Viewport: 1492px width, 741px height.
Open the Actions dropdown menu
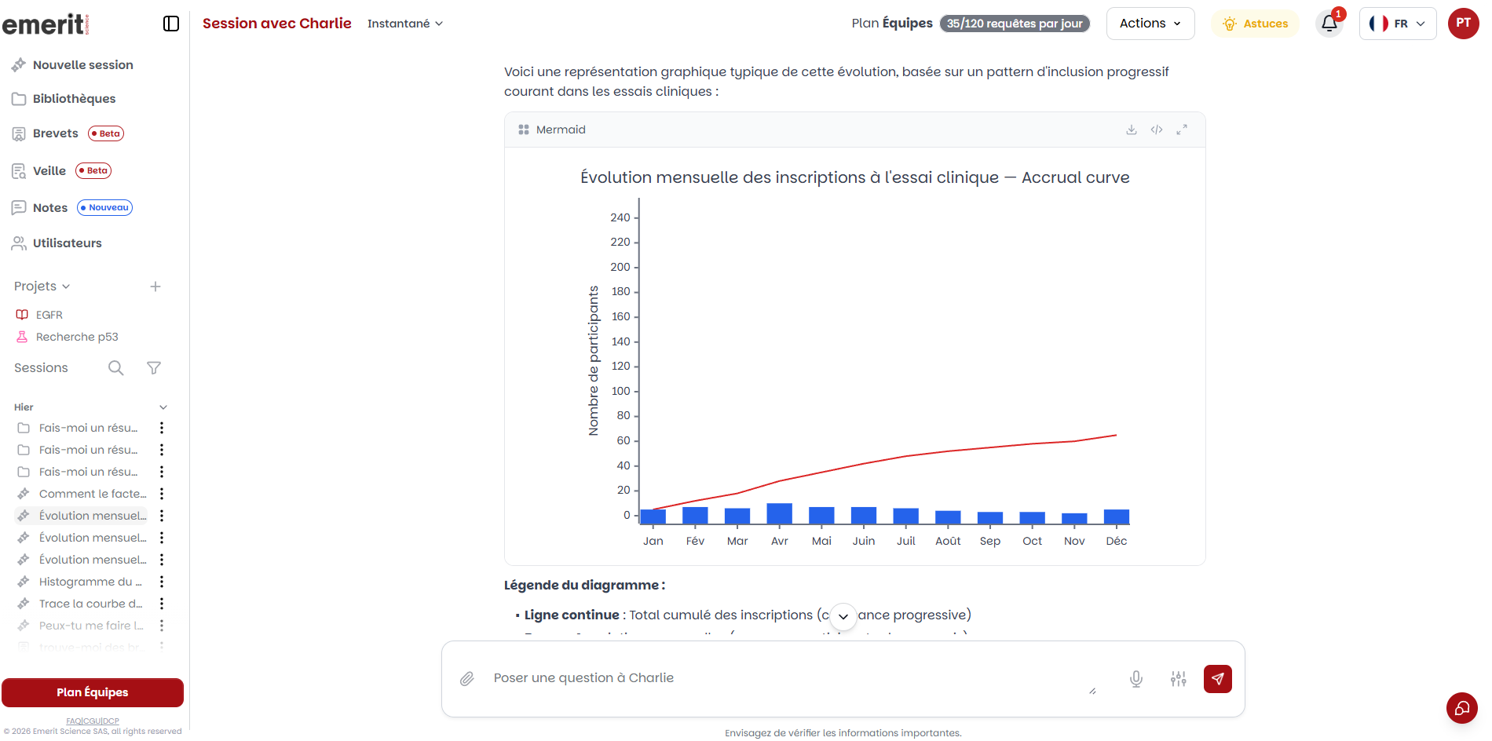point(1150,24)
